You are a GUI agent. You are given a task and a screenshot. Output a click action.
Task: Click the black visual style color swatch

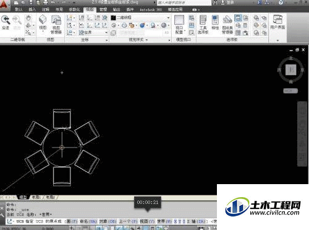(113, 18)
